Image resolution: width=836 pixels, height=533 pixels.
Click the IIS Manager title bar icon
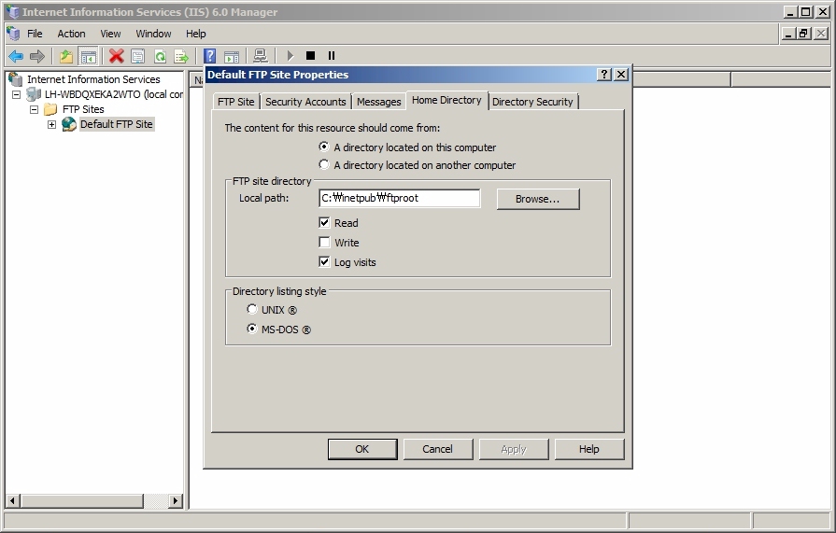click(12, 12)
